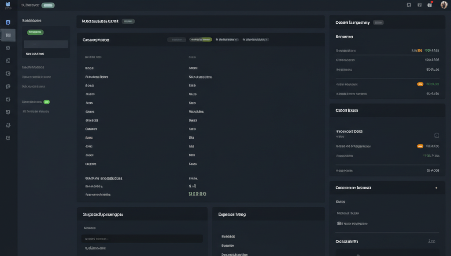451x256 pixels.
Task: Toggle the green switch in the left navigation list
Action: [x=47, y=102]
